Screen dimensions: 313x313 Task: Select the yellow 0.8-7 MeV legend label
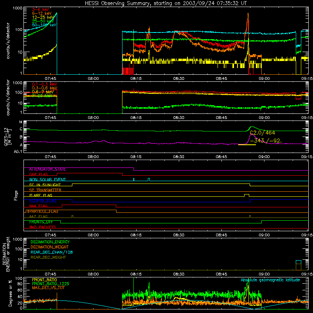(x=43, y=92)
